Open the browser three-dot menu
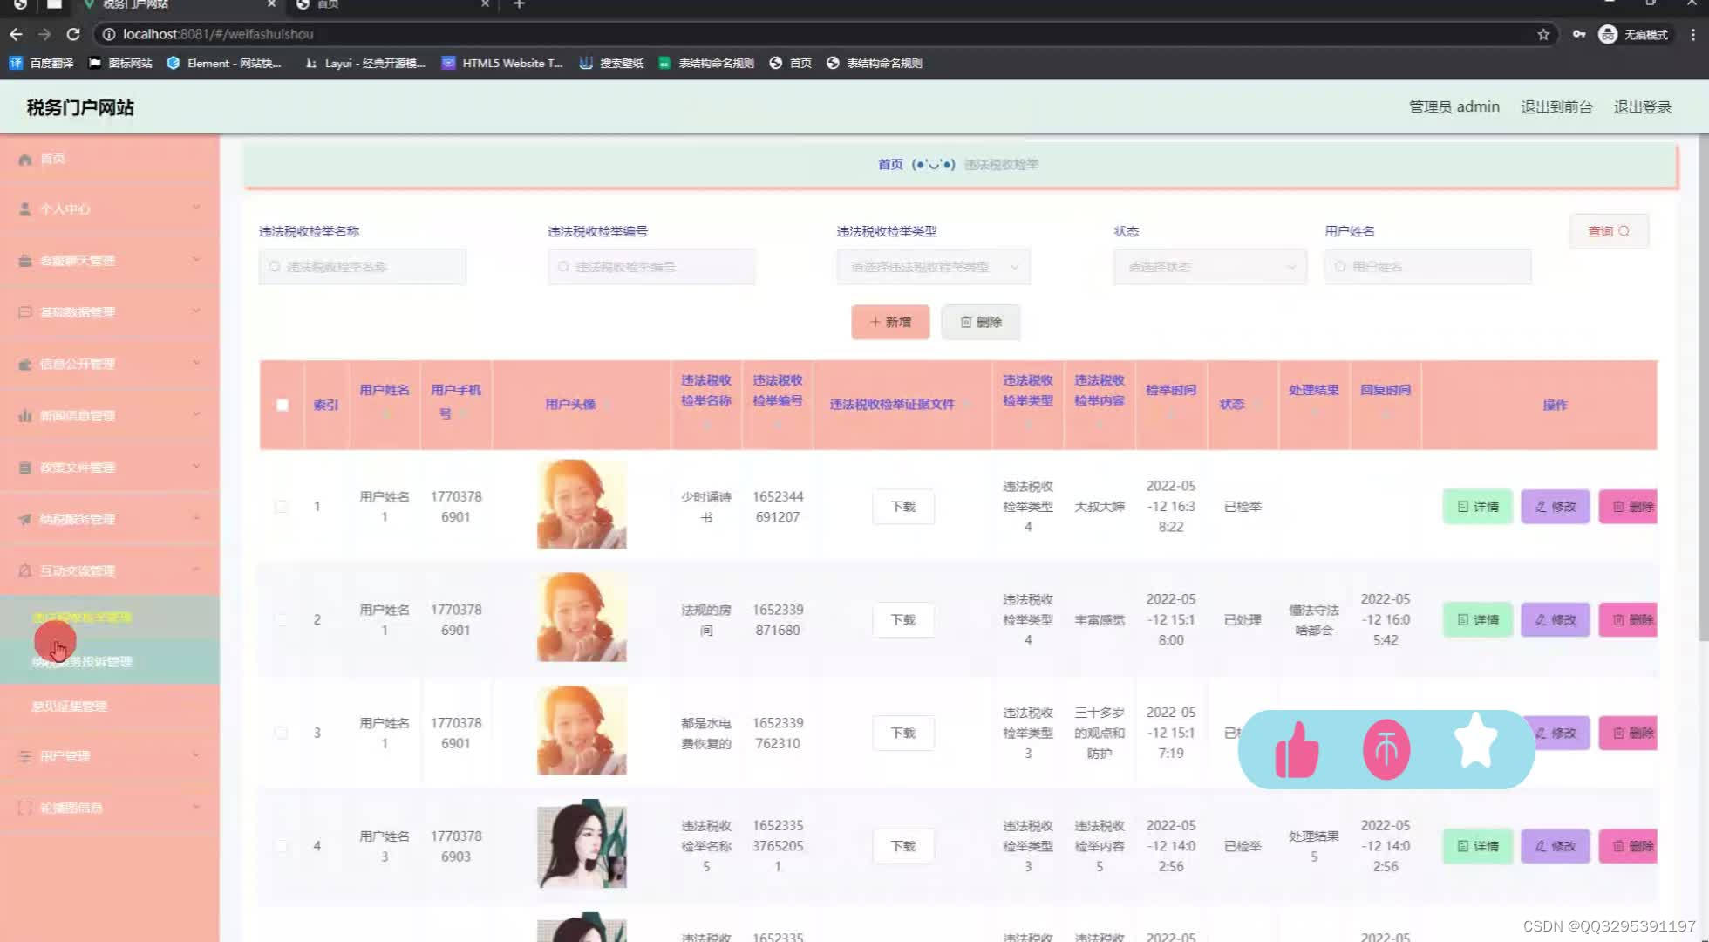 1693,34
